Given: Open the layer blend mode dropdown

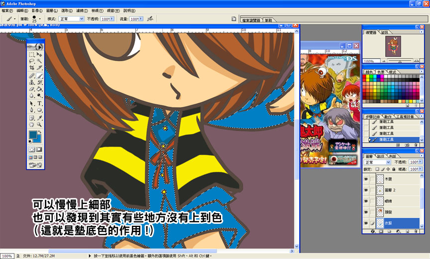Looking at the screenshot, I should (388, 162).
